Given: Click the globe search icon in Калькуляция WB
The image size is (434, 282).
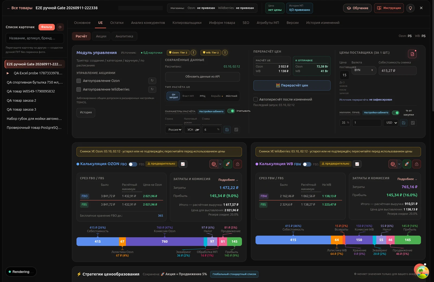Looking at the screenshot, I should point(393,164).
